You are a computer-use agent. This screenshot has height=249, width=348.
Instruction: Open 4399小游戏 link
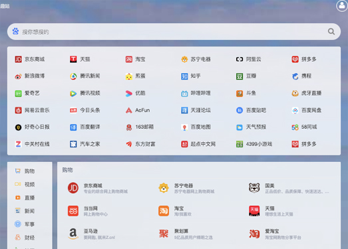click(254, 144)
